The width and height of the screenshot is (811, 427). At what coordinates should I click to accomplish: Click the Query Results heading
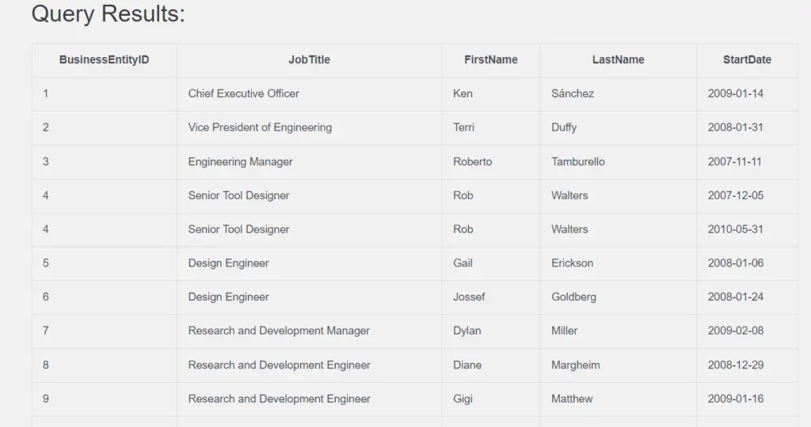pos(108,13)
